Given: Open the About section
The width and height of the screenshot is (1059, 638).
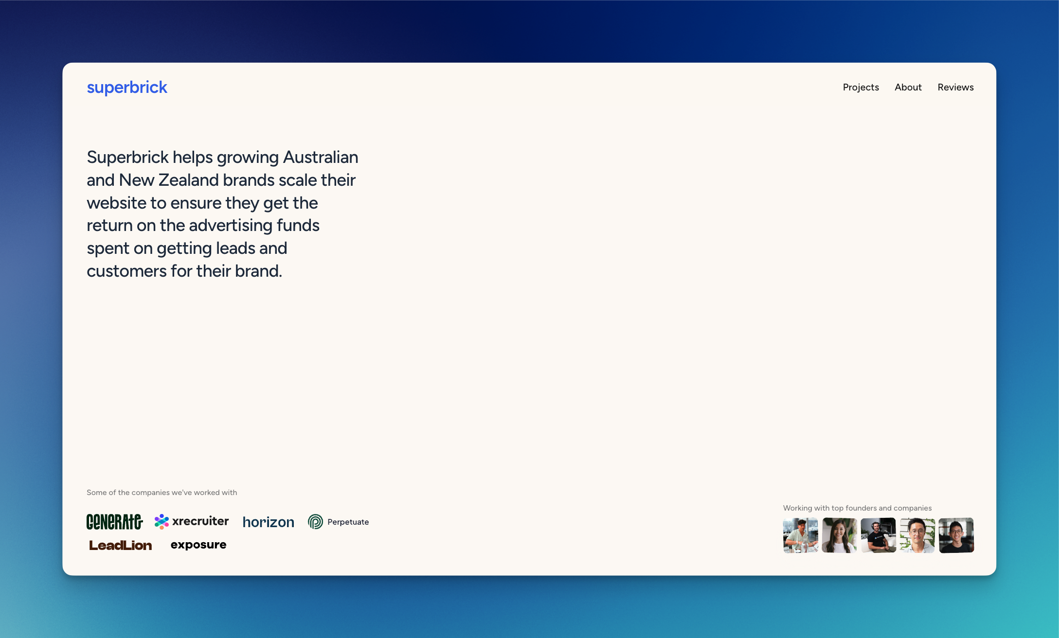Looking at the screenshot, I should click(908, 87).
